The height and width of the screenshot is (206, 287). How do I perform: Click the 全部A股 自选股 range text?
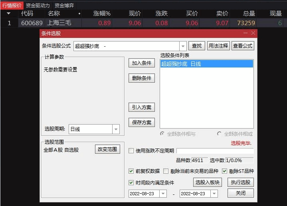click(61, 150)
